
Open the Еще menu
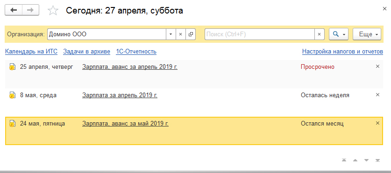pos(367,34)
